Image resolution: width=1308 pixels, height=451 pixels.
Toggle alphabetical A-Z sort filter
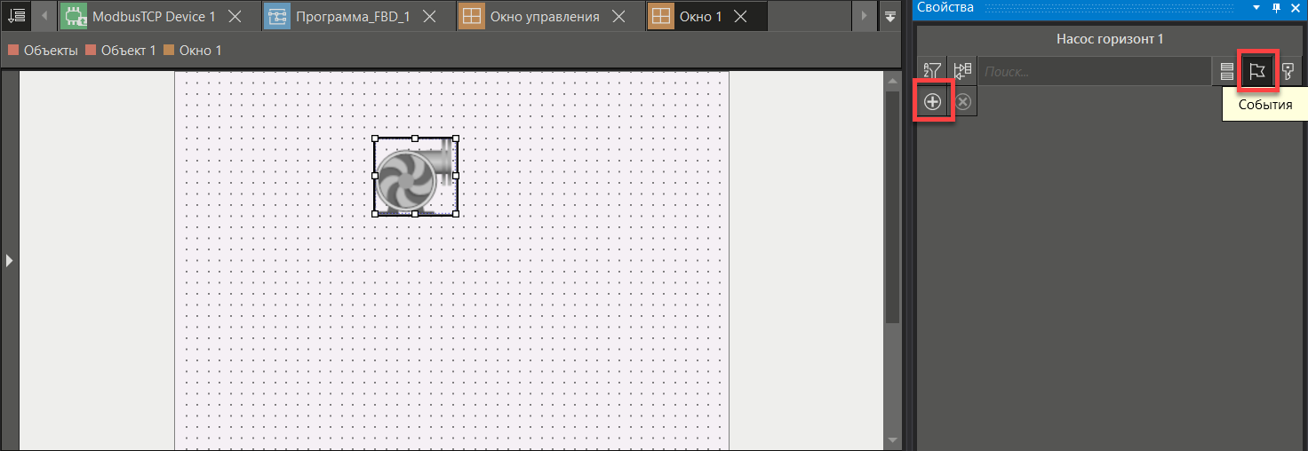[932, 72]
